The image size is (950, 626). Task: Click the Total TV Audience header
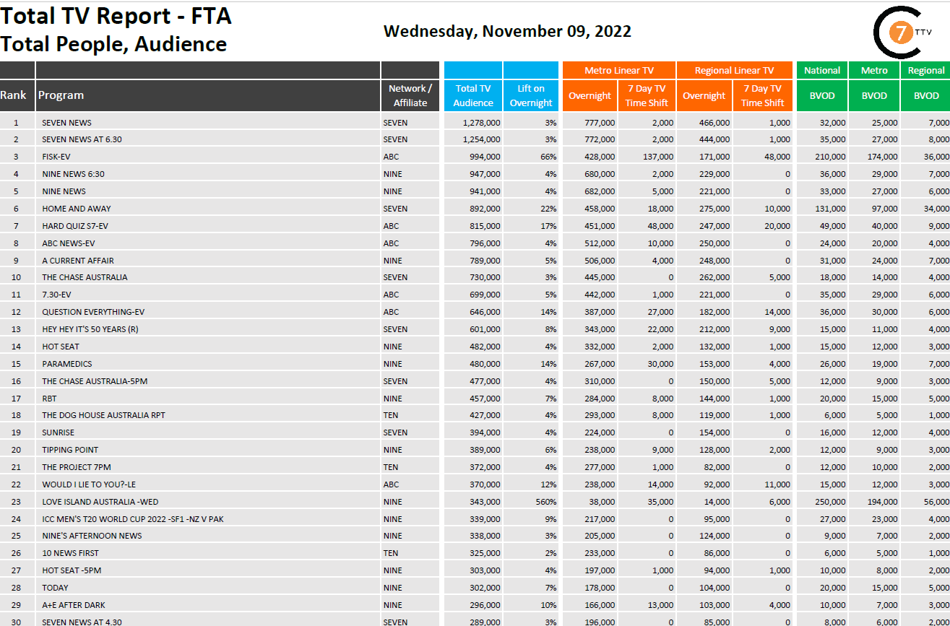(472, 95)
